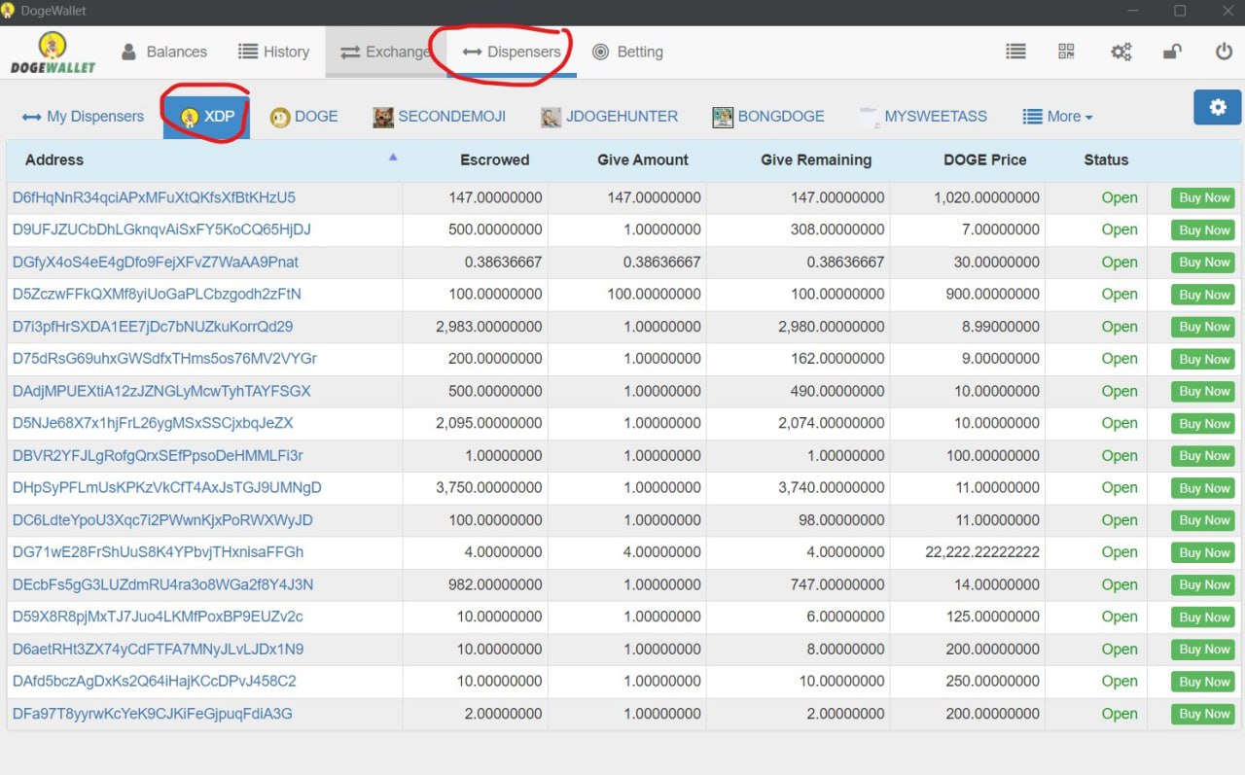Open the QR code scanner icon
This screenshot has height=775, width=1245.
[x=1067, y=52]
